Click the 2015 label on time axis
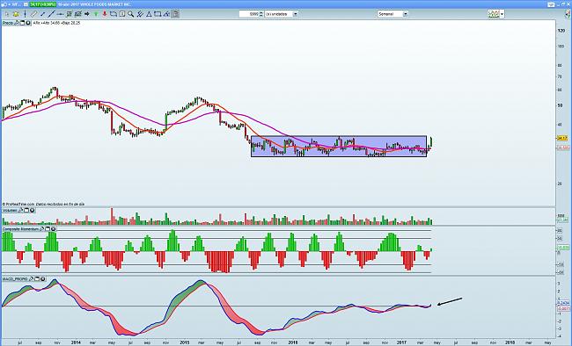The image size is (572, 346). [x=184, y=342]
